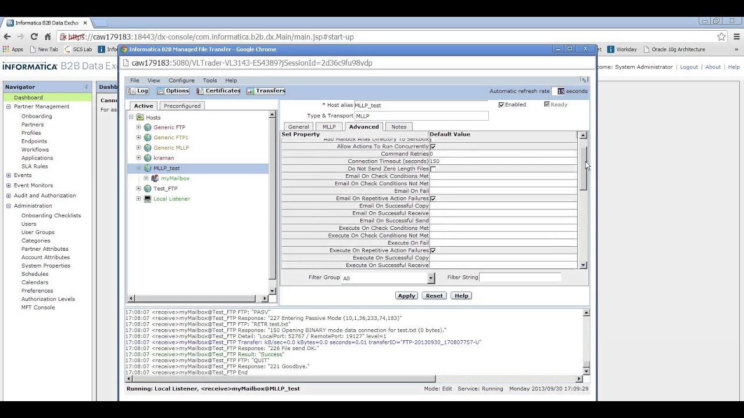Open Apps bookmarks shortcut

(x=13, y=49)
